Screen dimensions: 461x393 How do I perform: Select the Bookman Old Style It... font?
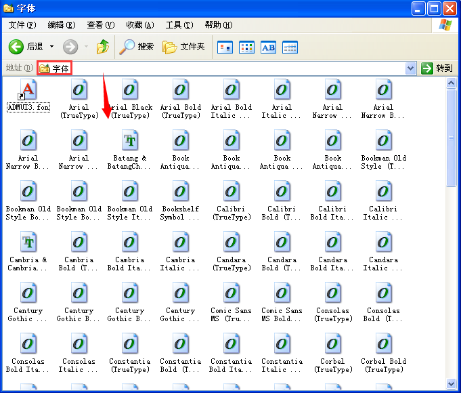coord(130,201)
